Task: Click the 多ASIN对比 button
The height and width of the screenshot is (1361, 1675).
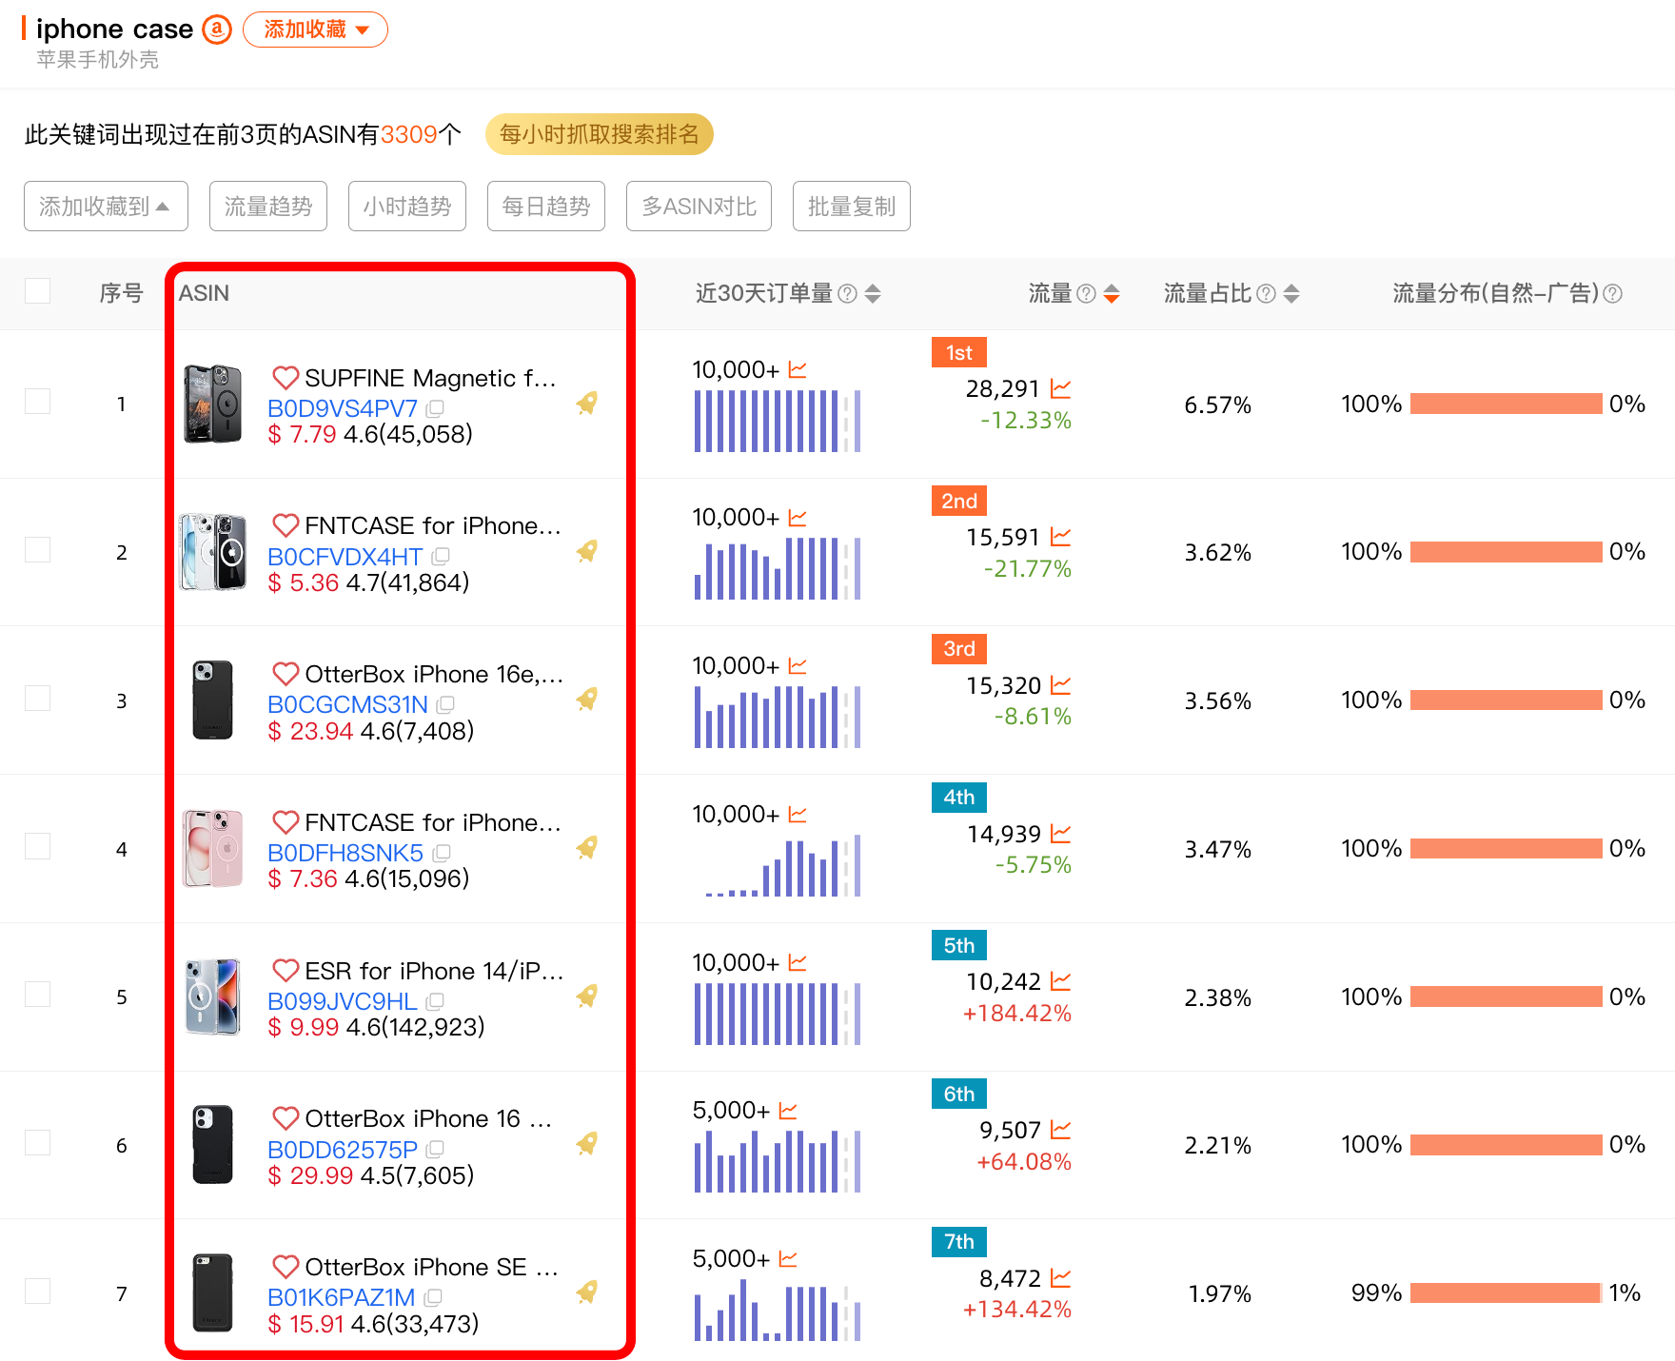Action: tap(699, 207)
